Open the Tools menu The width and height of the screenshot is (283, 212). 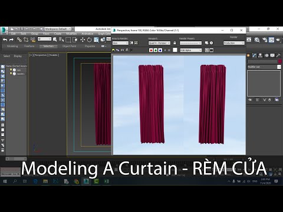[23, 34]
